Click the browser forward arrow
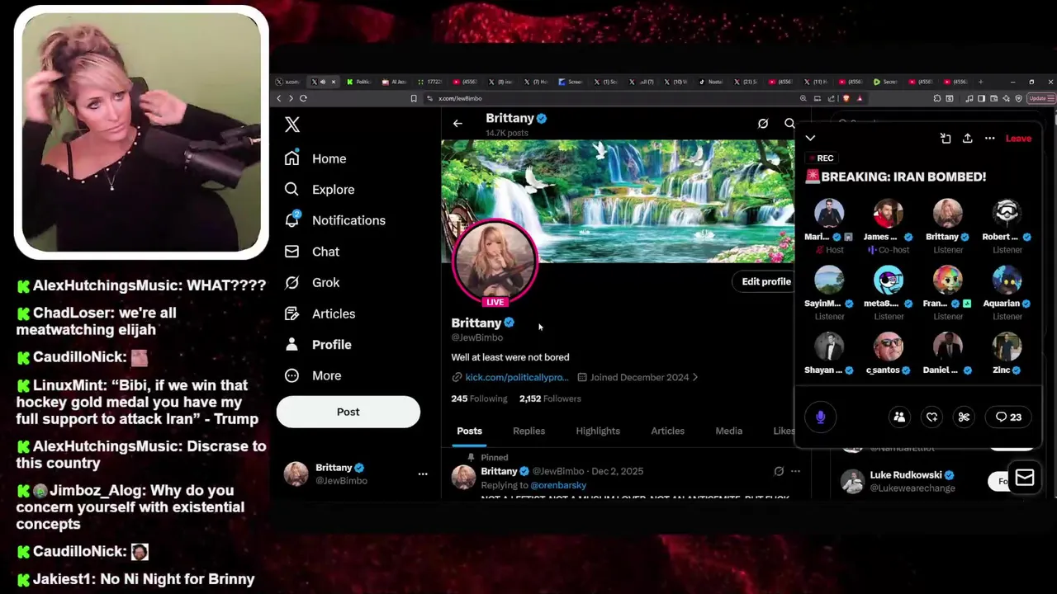 pyautogui.click(x=291, y=98)
